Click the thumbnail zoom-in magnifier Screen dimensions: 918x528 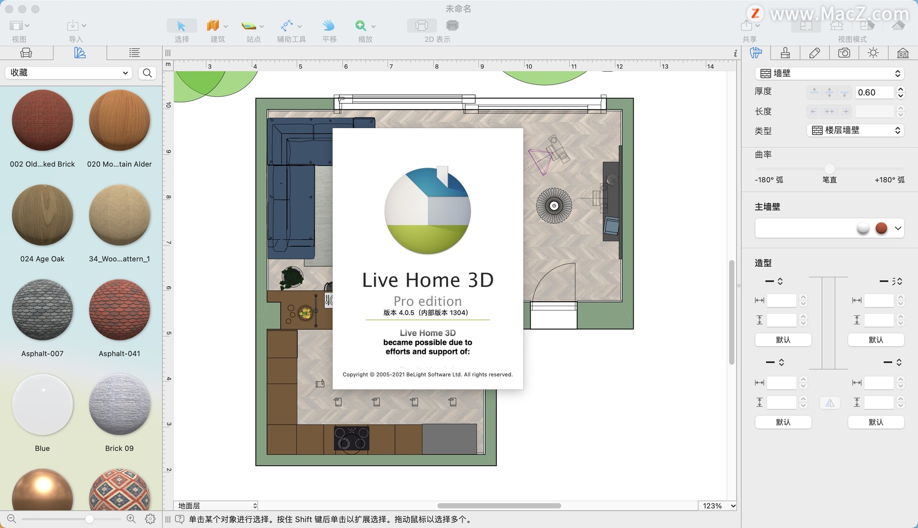tap(131, 519)
